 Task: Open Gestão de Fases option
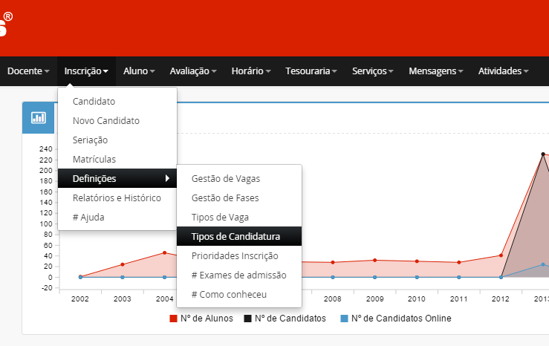pos(224,198)
